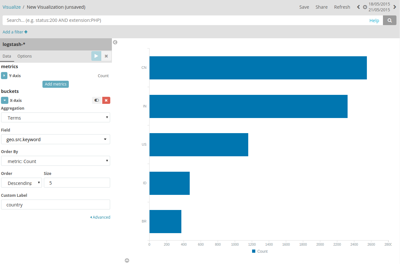Viewport: 400px width, 264px height.
Task: Open the Order Descending dropdown
Action: [22, 183]
